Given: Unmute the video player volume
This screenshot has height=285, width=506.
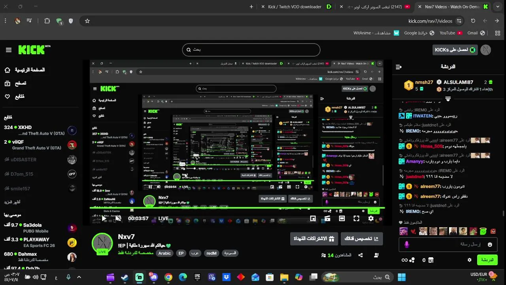Looking at the screenshot, I should click(118, 218).
